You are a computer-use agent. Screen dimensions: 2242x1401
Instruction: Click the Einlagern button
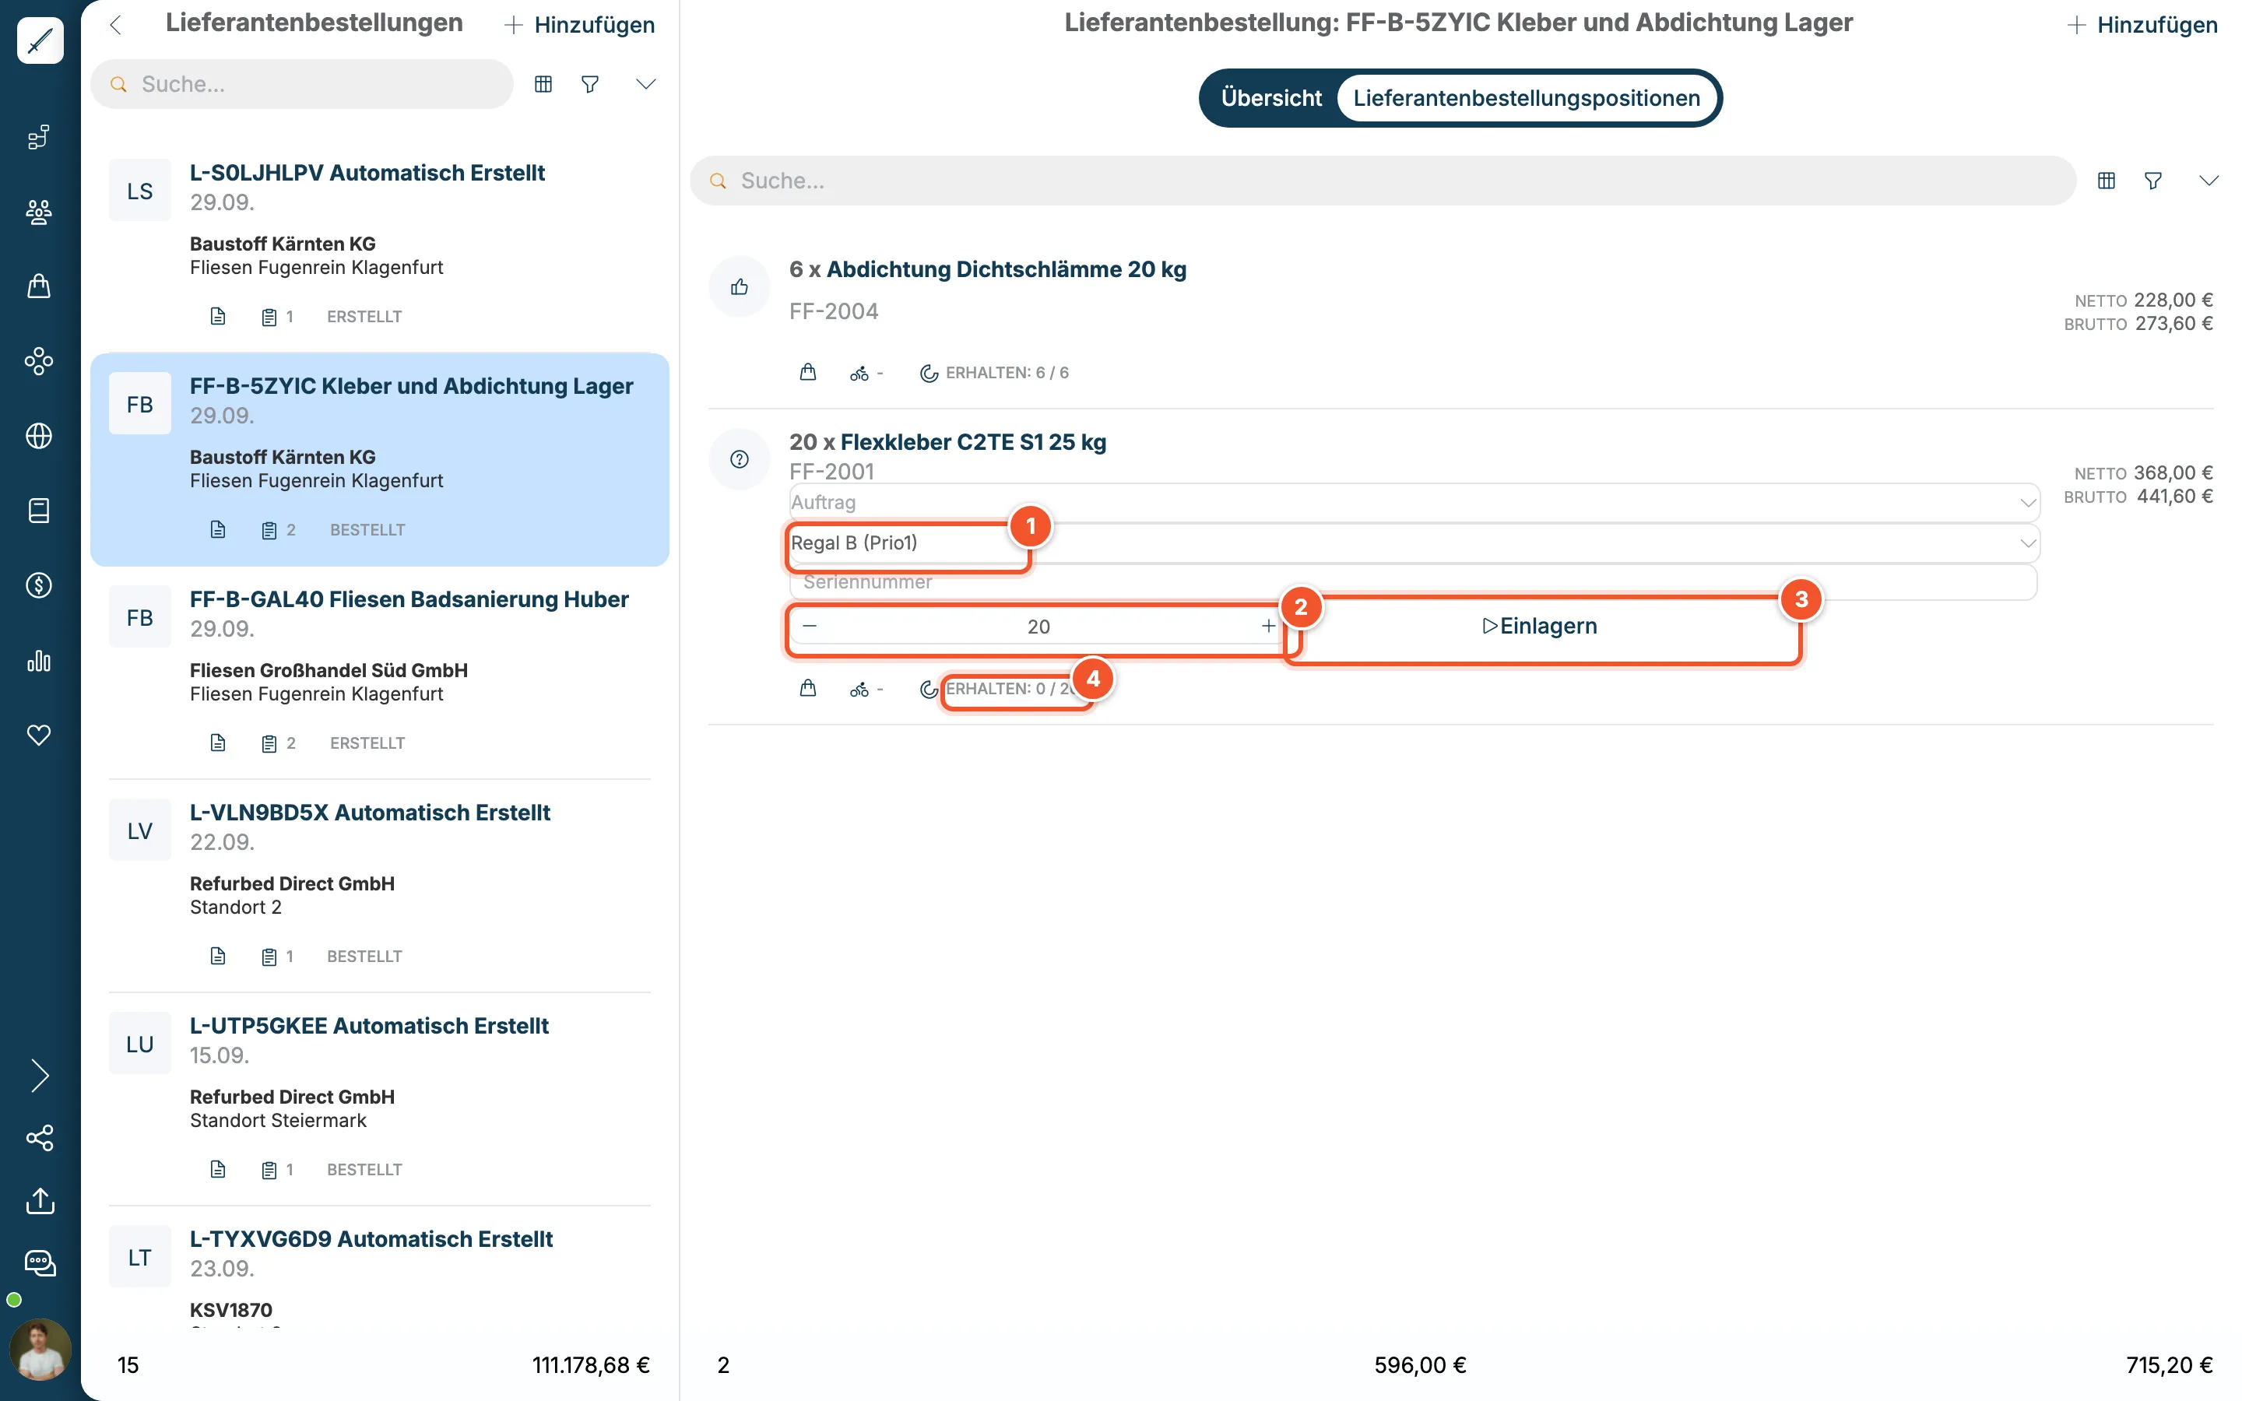coord(1541,627)
